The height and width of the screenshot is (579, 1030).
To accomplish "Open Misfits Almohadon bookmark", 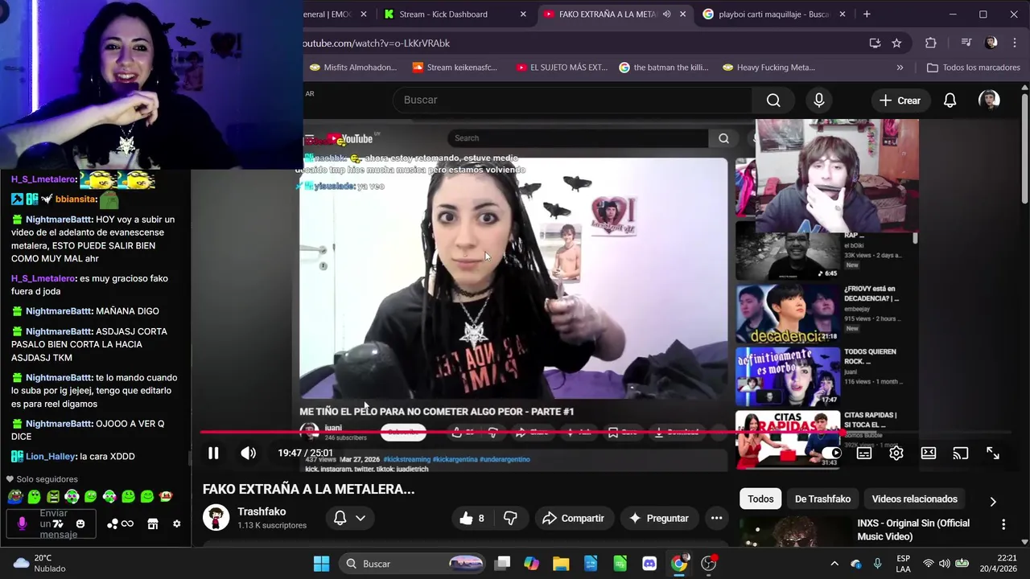I will [x=353, y=68].
